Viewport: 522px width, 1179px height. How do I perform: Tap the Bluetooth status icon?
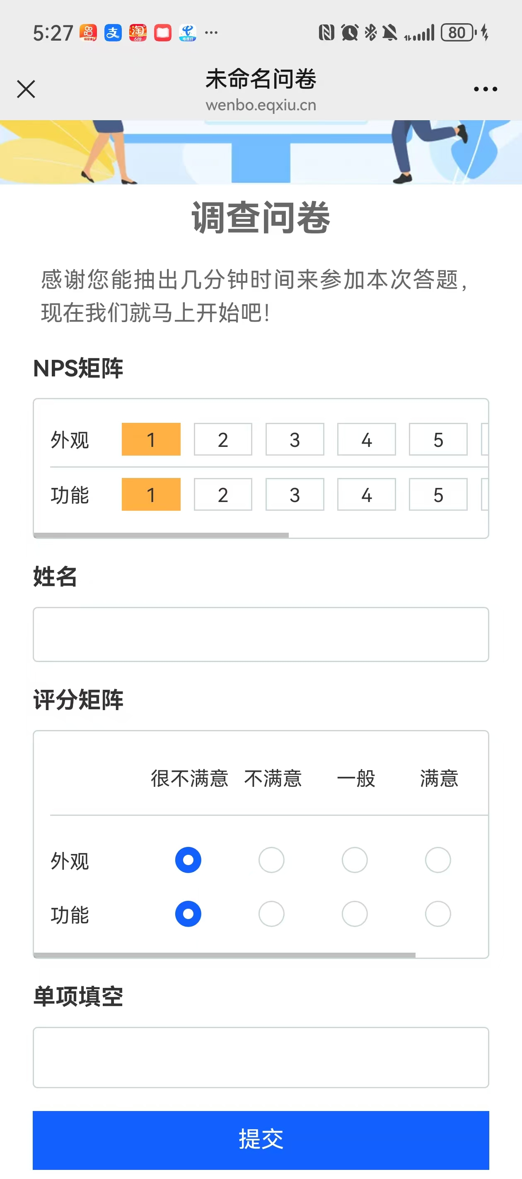coord(370,33)
